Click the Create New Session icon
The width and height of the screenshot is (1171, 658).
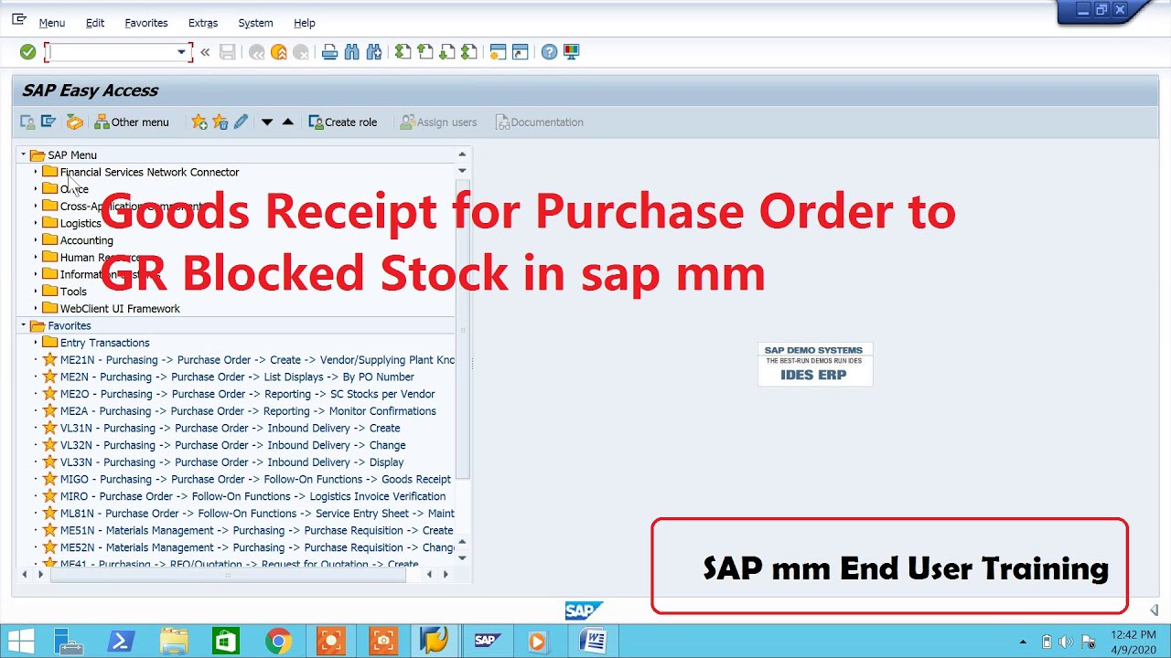point(498,52)
